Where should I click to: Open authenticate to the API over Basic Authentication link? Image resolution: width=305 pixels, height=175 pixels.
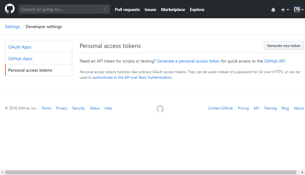pyautogui.click(x=132, y=77)
